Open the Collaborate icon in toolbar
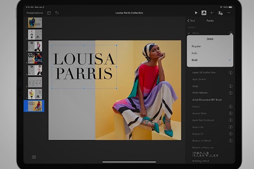This screenshot has height=169, width=254. click(220, 13)
